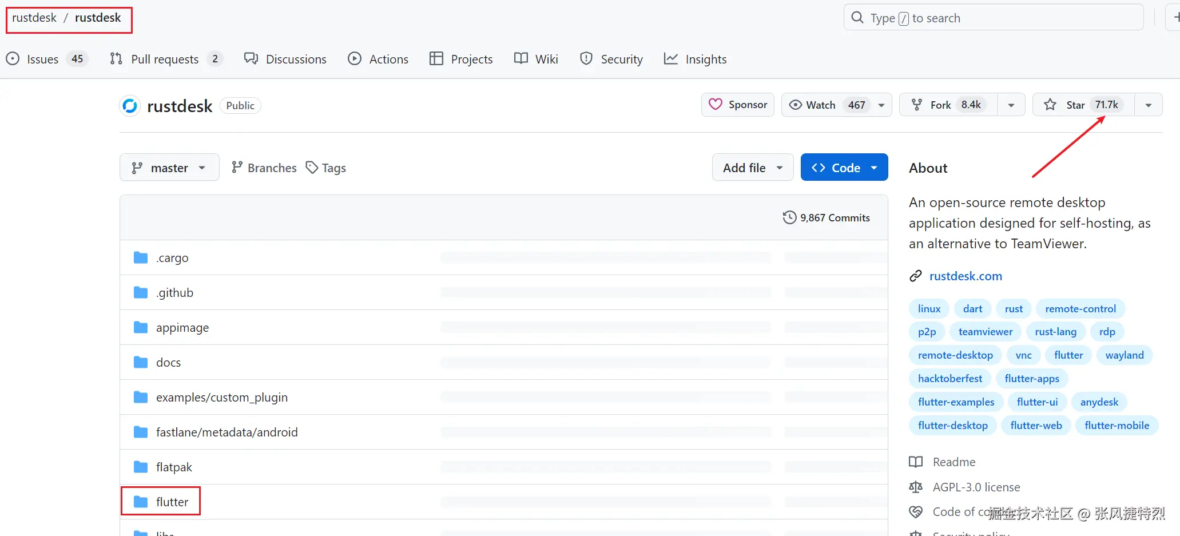Click the search magnifier icon
The width and height of the screenshot is (1180, 536).
click(x=857, y=18)
